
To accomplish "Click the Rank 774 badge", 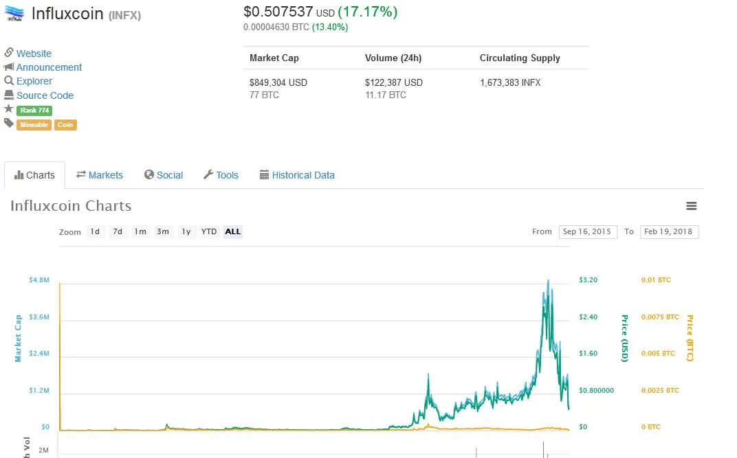I will [34, 111].
